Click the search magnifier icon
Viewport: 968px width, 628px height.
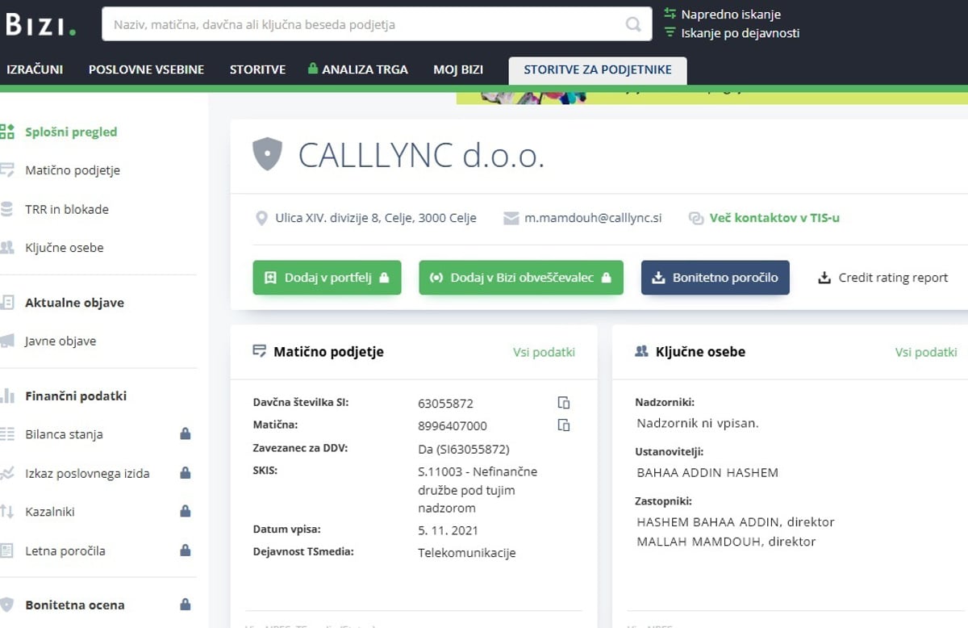click(633, 25)
